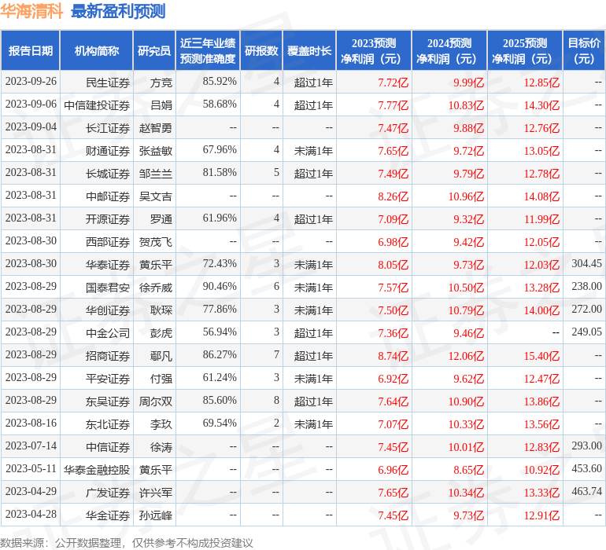
Task: Click the 2024预测净利润 column header
Action: [x=449, y=51]
